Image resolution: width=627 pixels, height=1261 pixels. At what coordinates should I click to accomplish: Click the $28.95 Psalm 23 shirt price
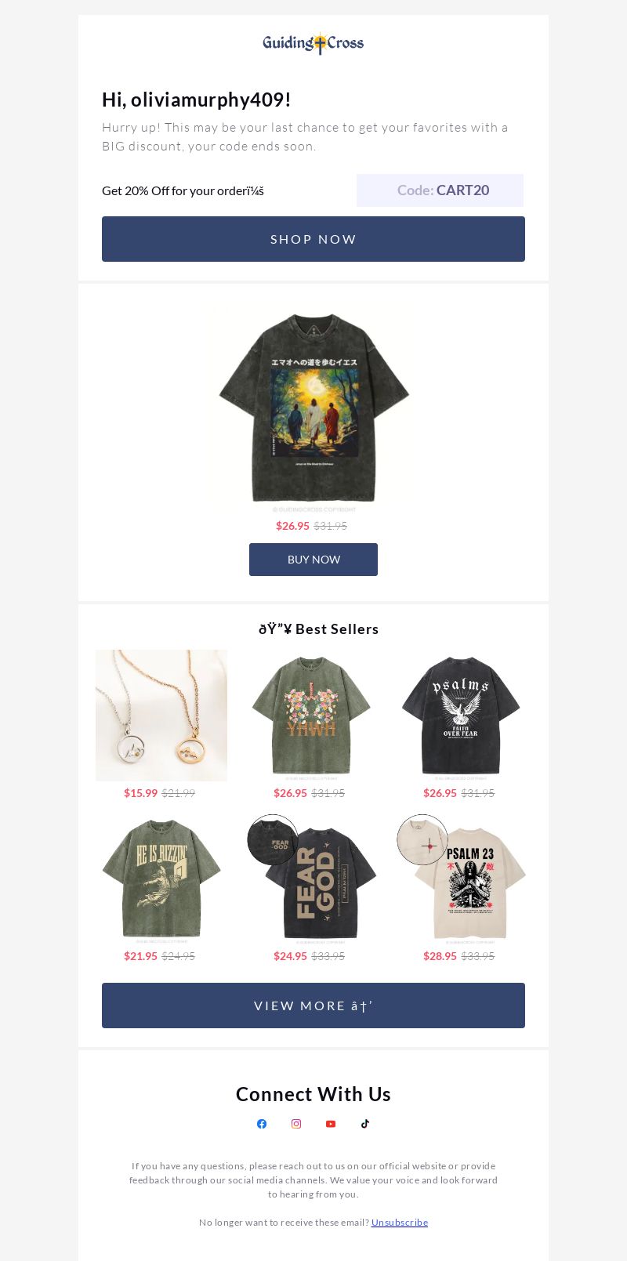click(440, 956)
